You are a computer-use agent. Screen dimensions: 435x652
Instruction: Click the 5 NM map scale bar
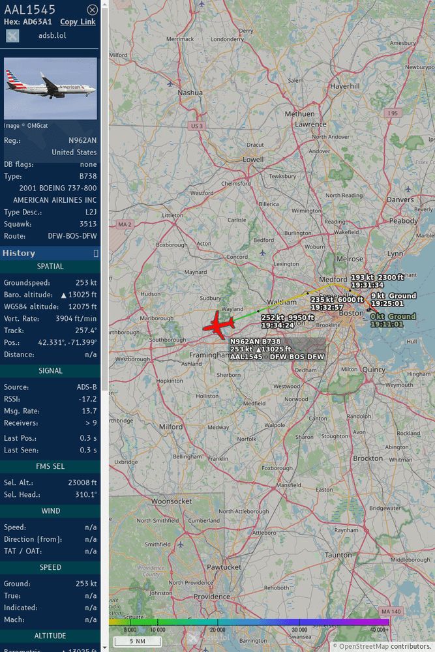click(x=137, y=641)
